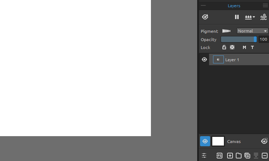Screen dimensions: 269x161
Task: Click the PS icon
Action: (220, 156)
